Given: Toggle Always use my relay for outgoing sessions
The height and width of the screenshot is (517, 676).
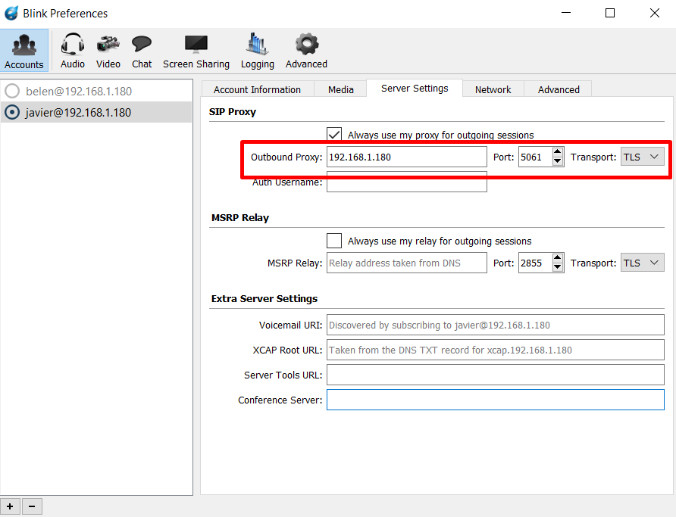Looking at the screenshot, I should [x=334, y=241].
